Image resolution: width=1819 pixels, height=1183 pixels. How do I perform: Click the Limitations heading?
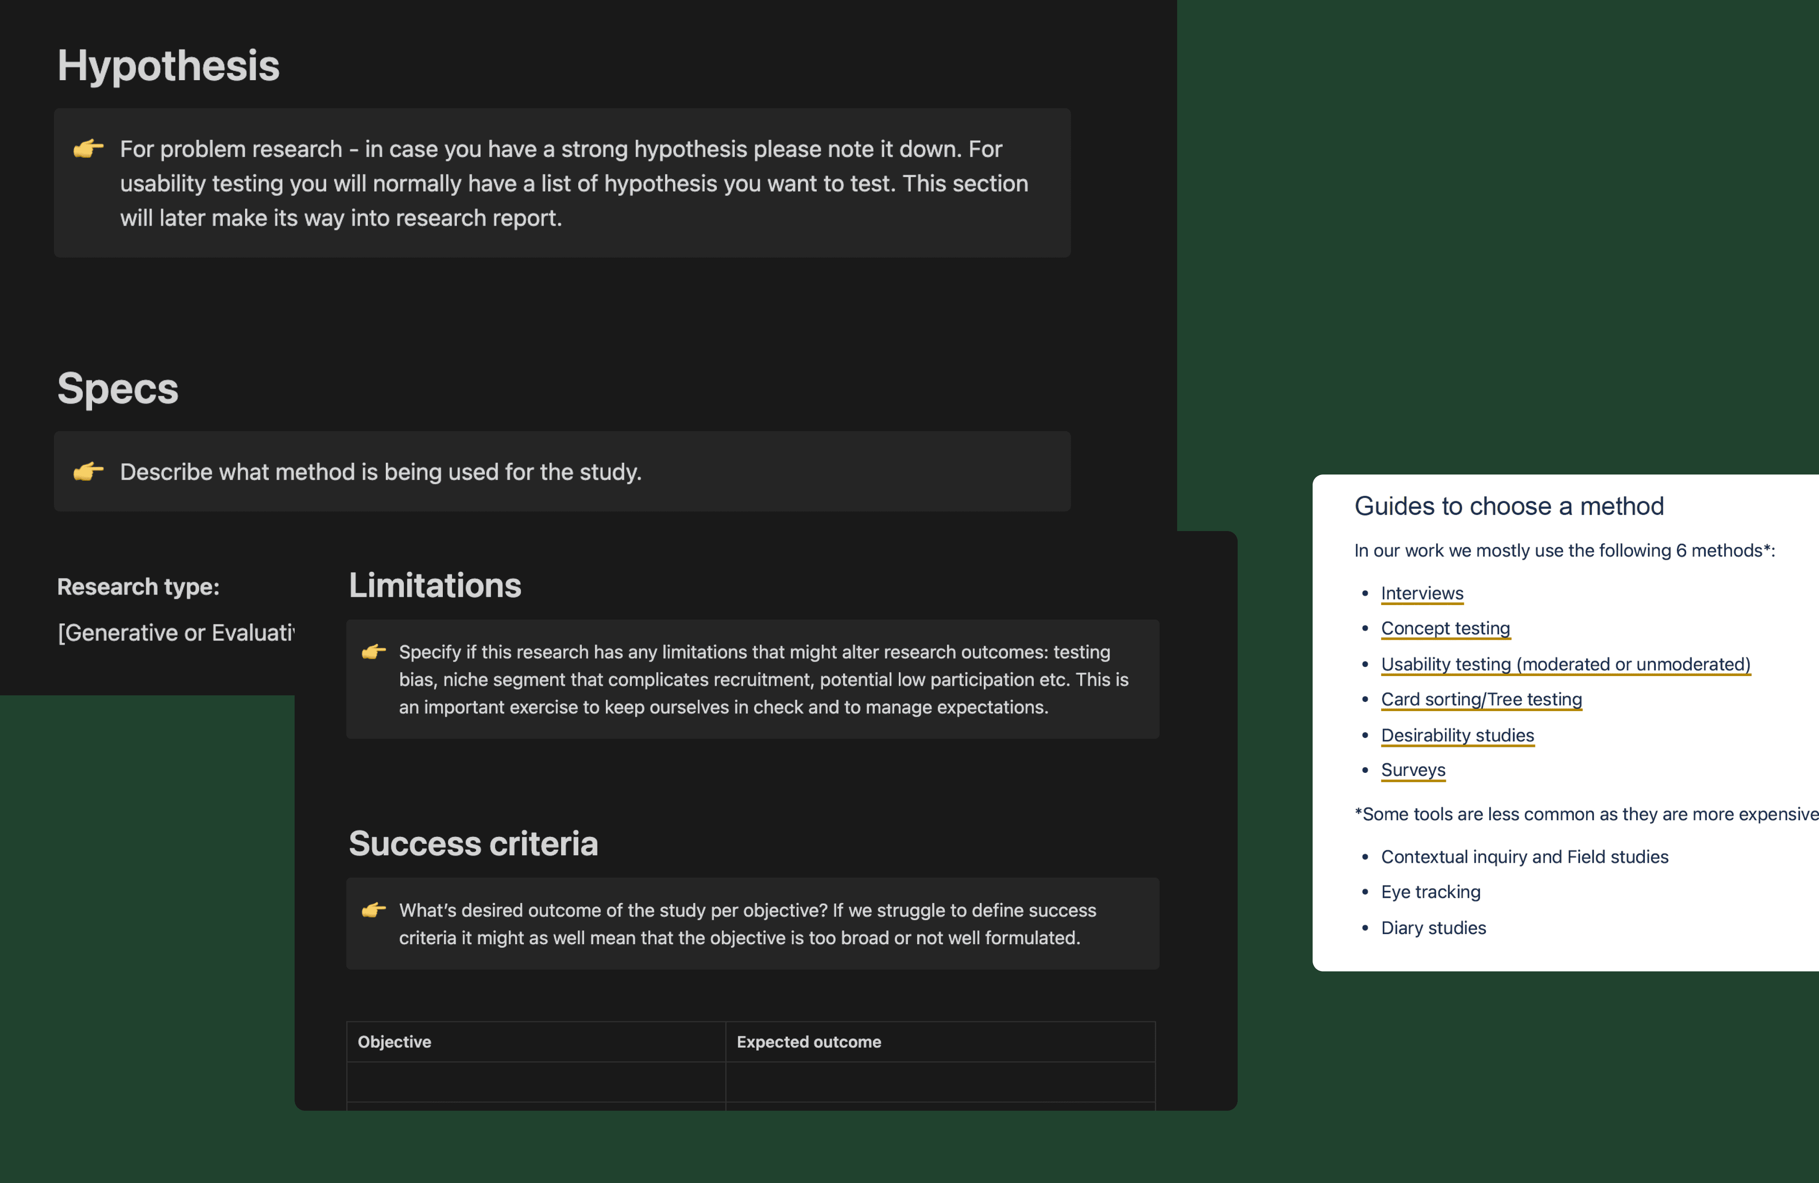click(435, 586)
